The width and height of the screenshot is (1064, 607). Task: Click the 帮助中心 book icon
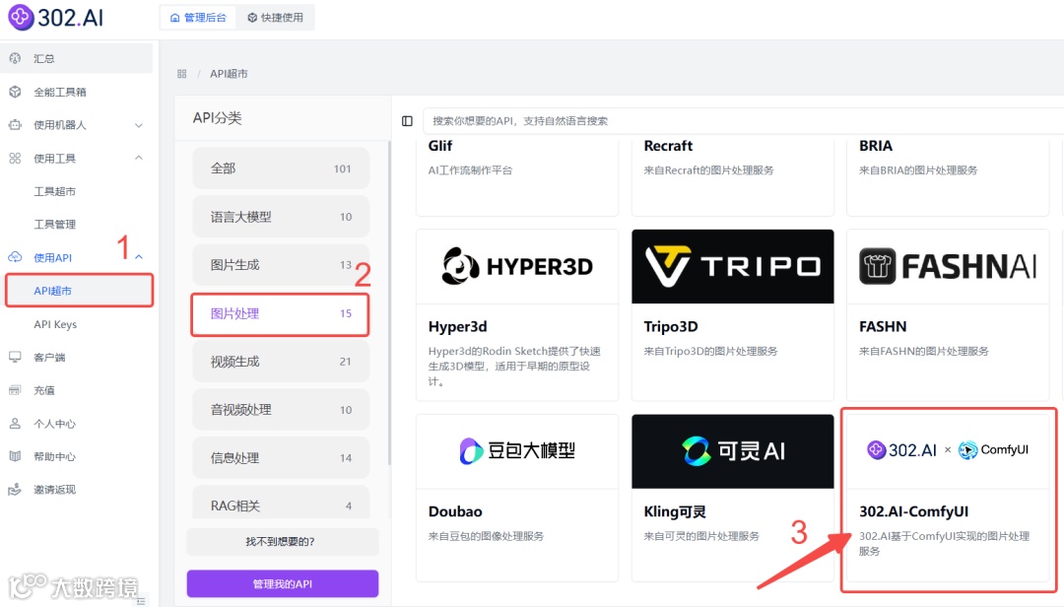[15, 456]
